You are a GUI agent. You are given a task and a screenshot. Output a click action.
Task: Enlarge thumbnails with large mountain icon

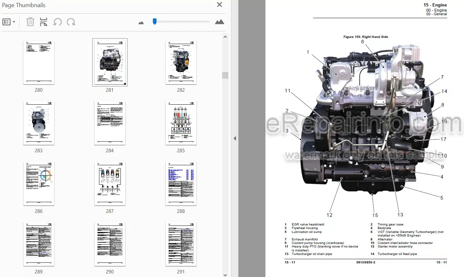(219, 22)
